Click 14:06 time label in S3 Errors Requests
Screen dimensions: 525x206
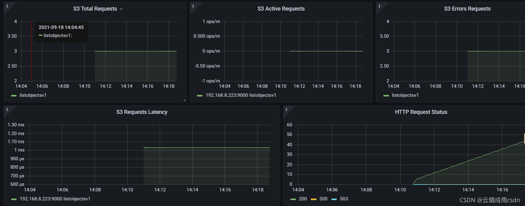coord(415,86)
